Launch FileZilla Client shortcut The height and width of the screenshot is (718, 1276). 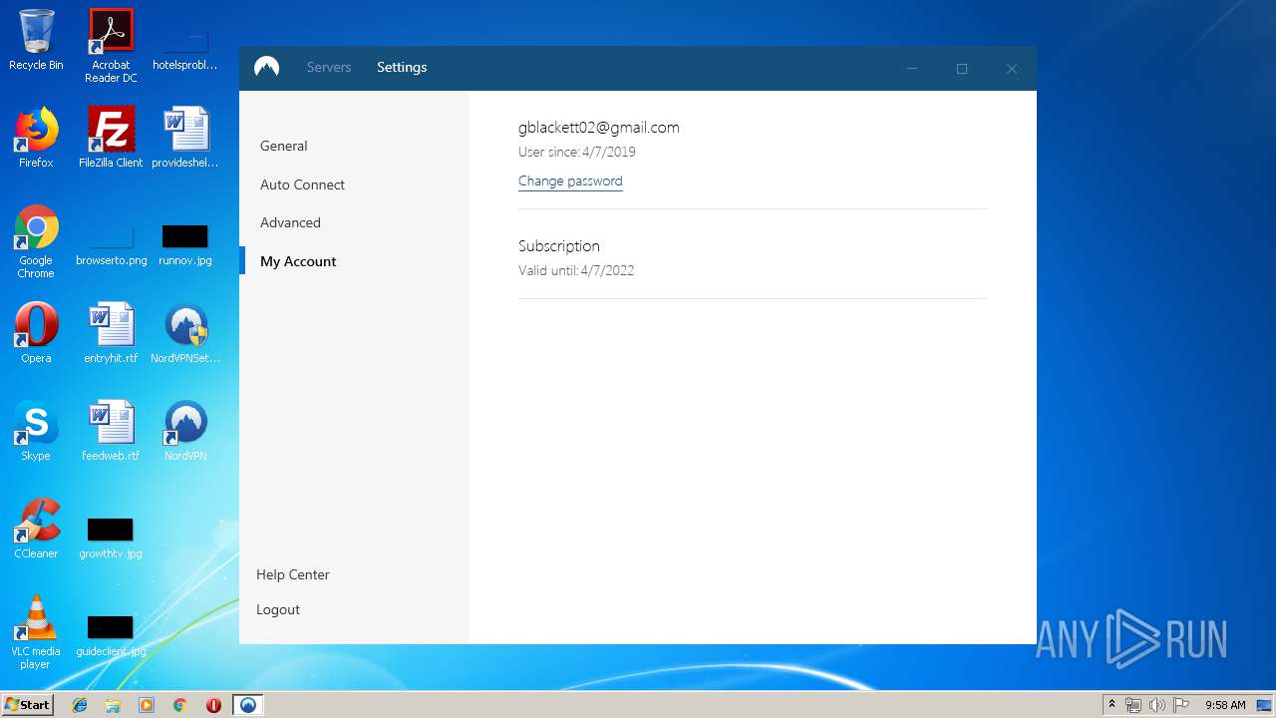[x=111, y=138]
